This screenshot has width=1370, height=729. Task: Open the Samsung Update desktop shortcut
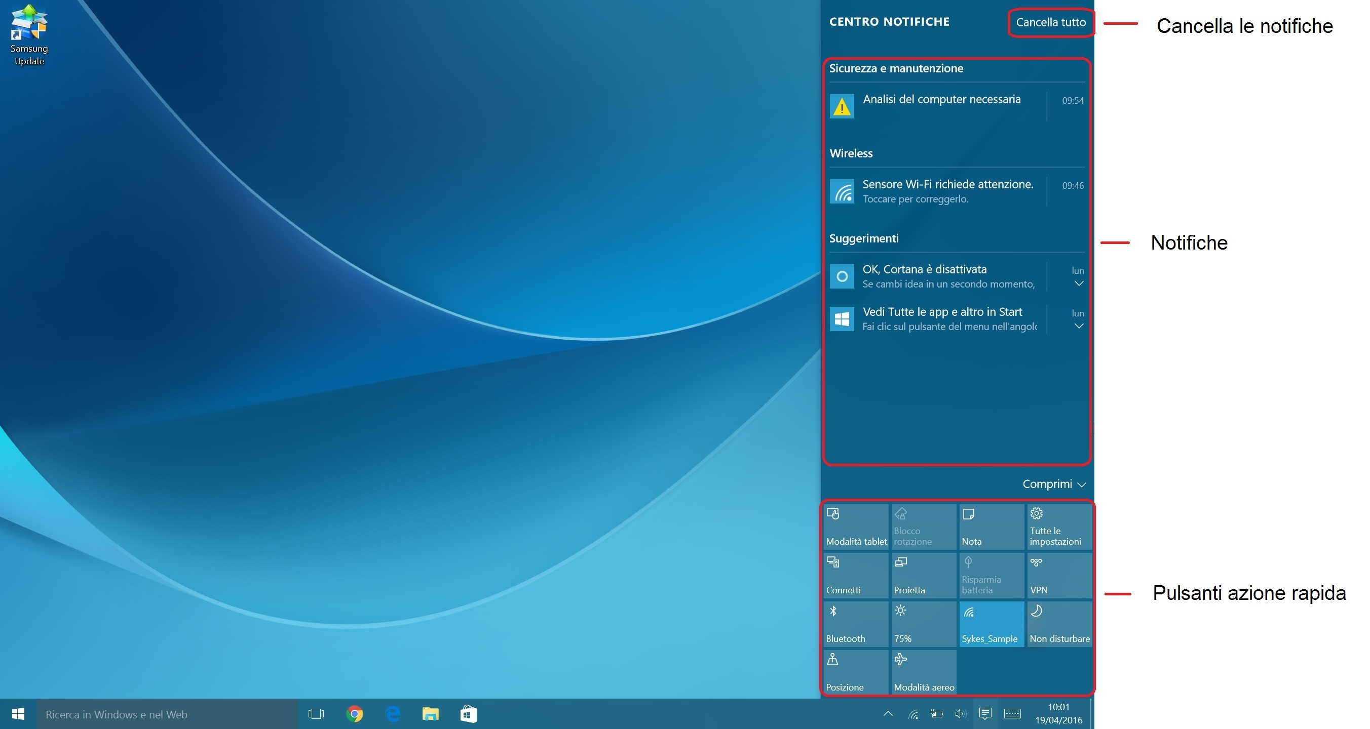(29, 35)
